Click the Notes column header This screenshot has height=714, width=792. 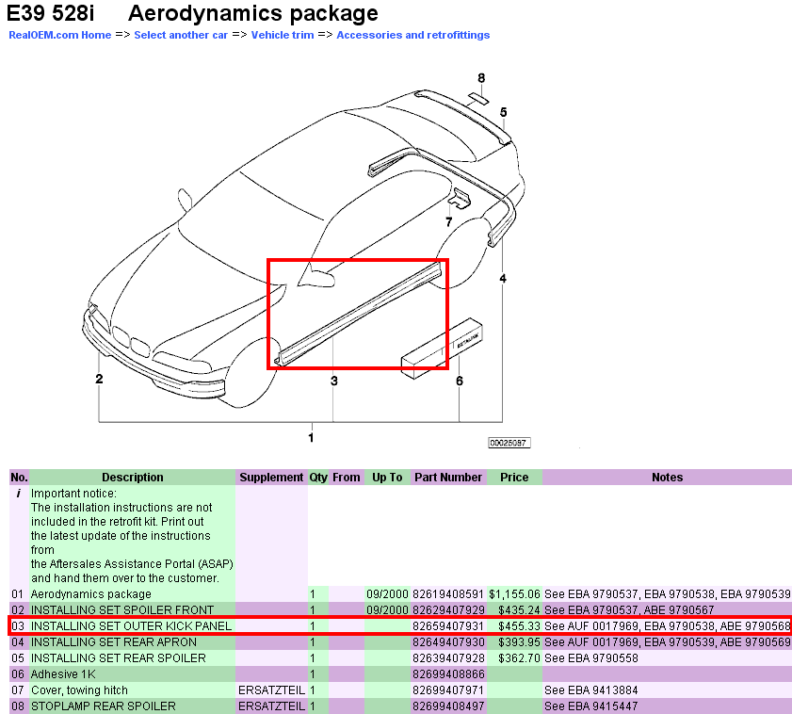[668, 478]
